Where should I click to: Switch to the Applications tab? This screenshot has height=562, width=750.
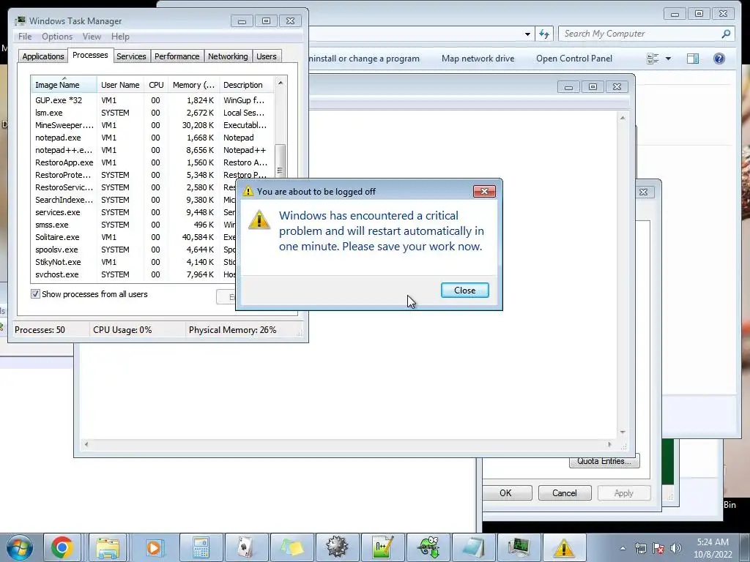tap(43, 56)
